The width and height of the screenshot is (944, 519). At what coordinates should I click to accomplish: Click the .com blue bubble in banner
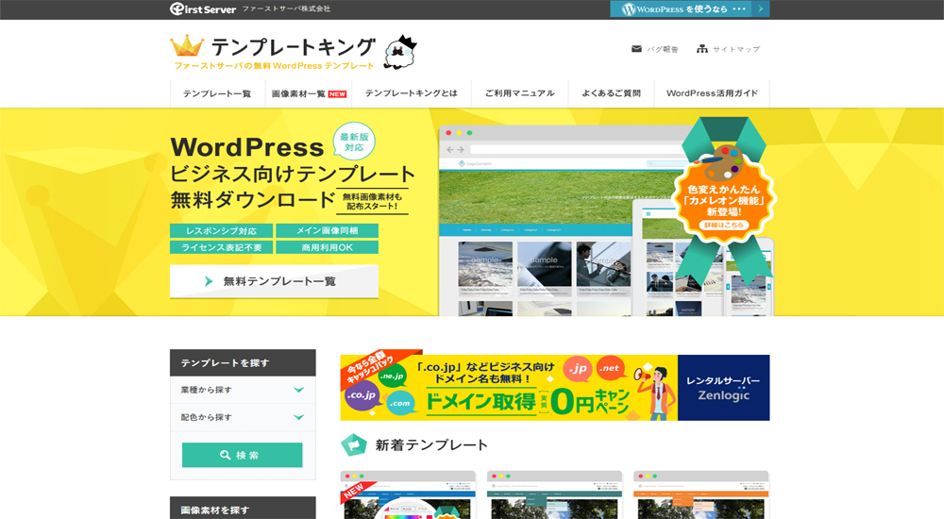pos(399,403)
